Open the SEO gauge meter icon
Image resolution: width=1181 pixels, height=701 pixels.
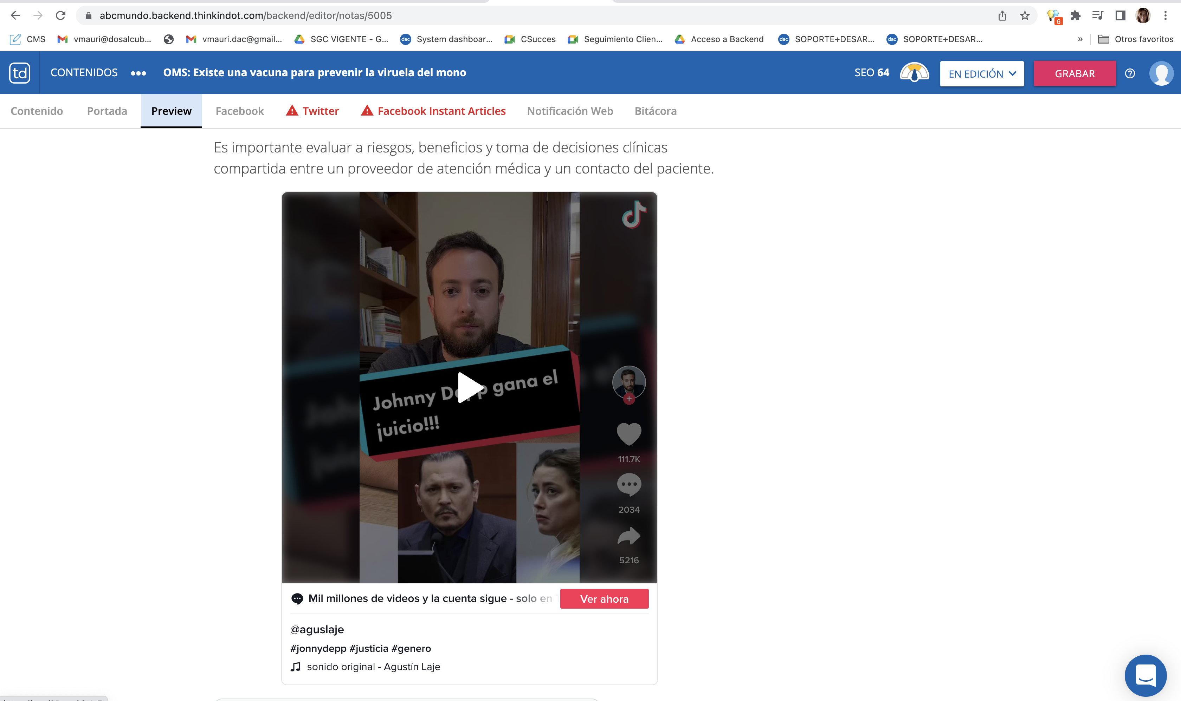[x=914, y=73]
